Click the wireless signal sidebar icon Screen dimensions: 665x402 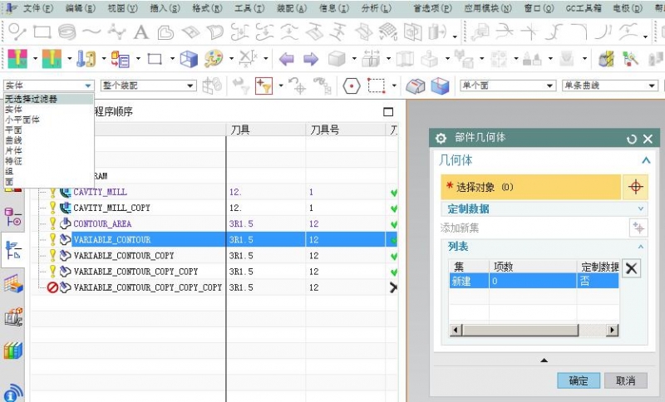pos(13,392)
